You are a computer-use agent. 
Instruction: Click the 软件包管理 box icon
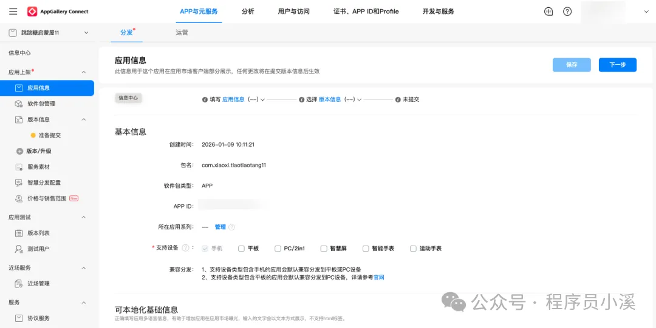(18, 104)
